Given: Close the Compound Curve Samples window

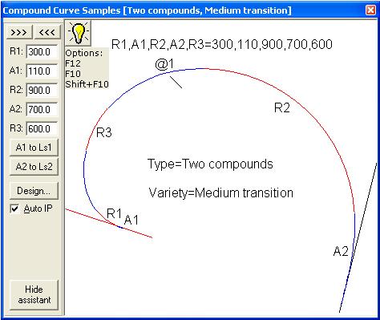Looking at the screenshot, I should coord(370,10).
